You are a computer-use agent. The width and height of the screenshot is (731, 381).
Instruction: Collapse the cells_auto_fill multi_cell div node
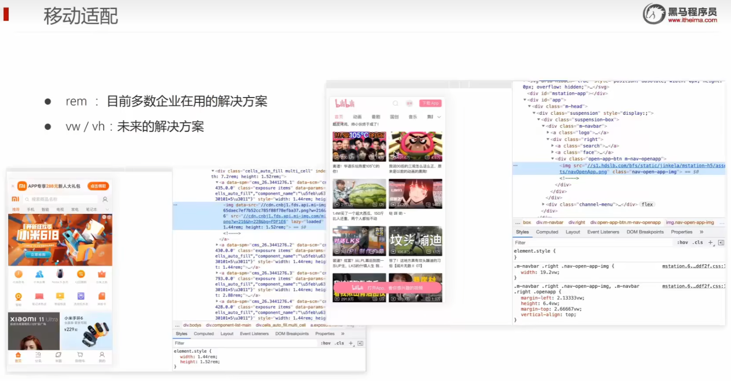(x=213, y=171)
